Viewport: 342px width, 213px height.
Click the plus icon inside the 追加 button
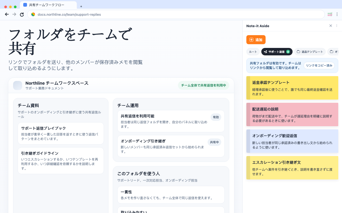[251, 40]
